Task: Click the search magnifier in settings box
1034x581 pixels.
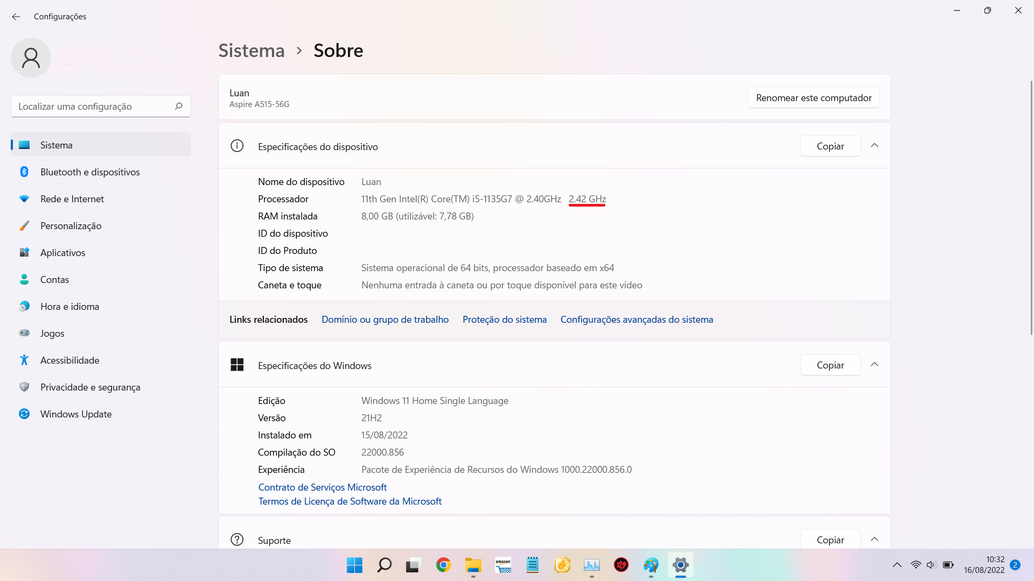Action: [x=178, y=106]
